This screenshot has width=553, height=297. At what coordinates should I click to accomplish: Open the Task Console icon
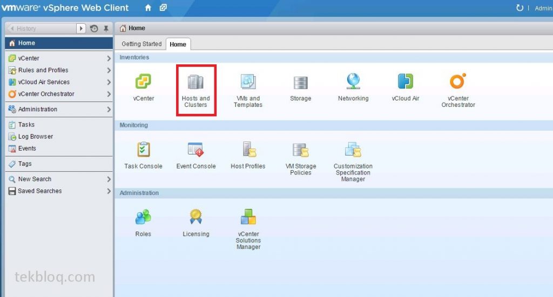(x=143, y=150)
